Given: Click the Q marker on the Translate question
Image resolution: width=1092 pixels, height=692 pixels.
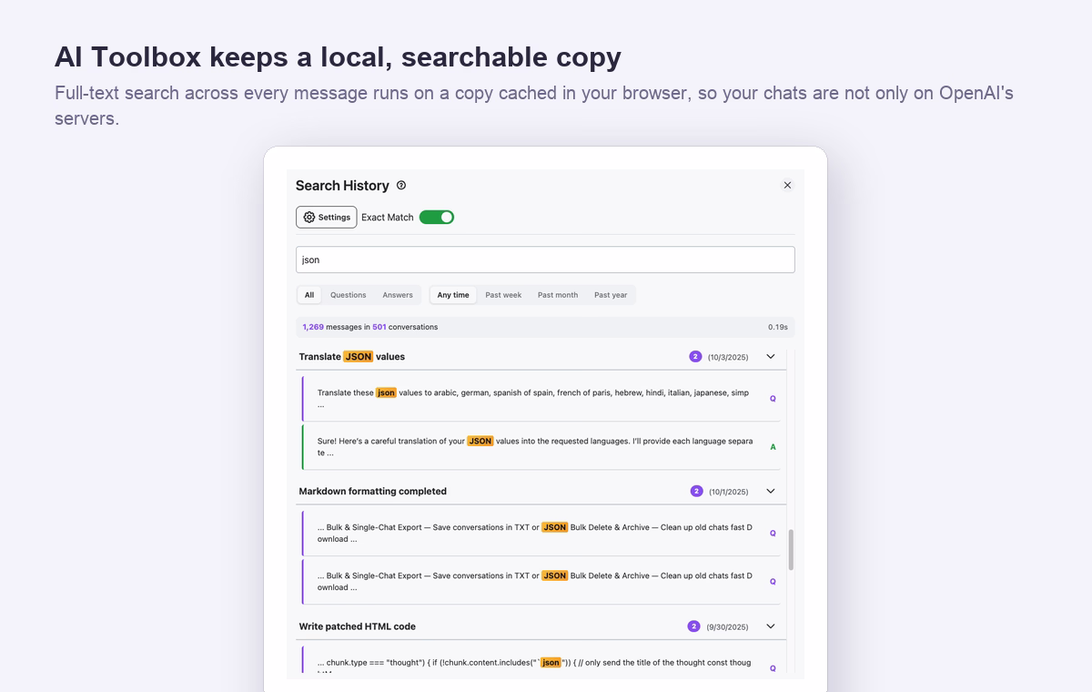Looking at the screenshot, I should click(x=773, y=399).
